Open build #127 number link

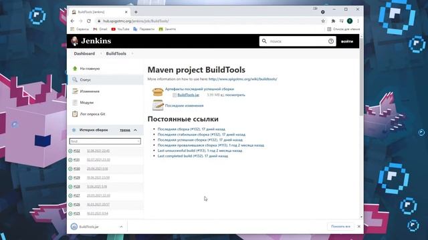click(77, 195)
